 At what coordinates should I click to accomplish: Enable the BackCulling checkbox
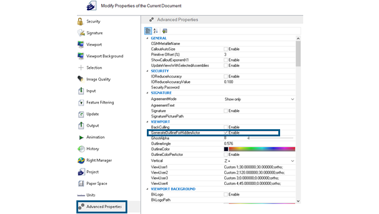point(226,127)
